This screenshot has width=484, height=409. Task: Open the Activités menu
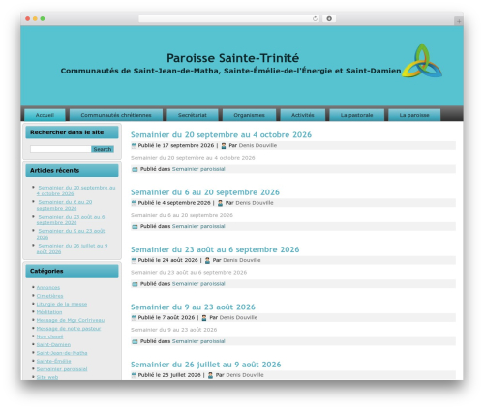coord(303,115)
